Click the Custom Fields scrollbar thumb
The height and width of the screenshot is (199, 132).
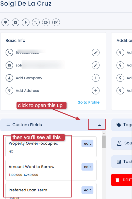point(104,142)
